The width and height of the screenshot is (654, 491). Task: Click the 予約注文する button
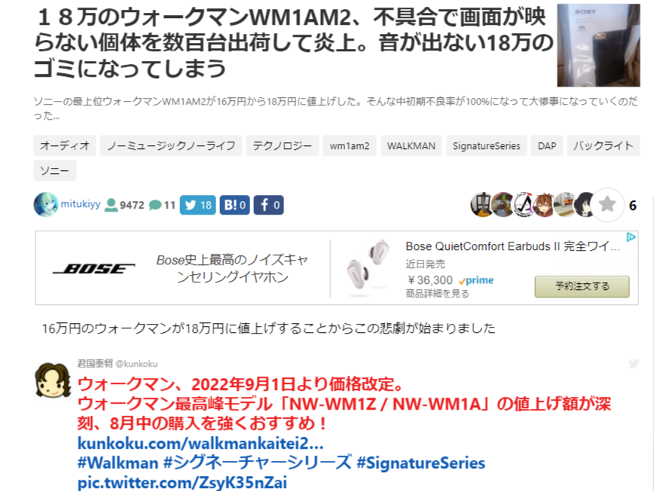click(x=582, y=286)
